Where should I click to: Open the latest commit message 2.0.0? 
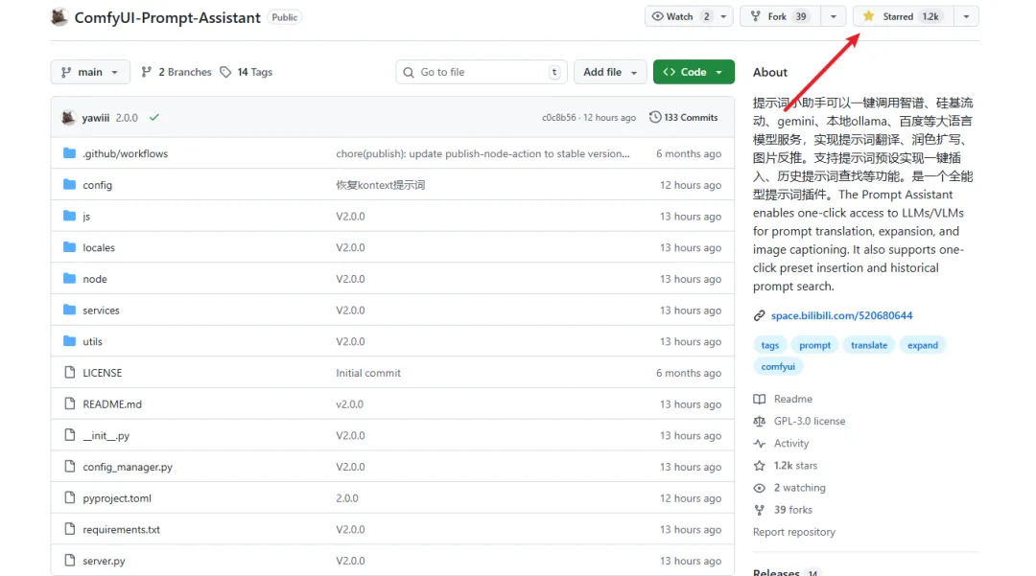pyautogui.click(x=127, y=118)
